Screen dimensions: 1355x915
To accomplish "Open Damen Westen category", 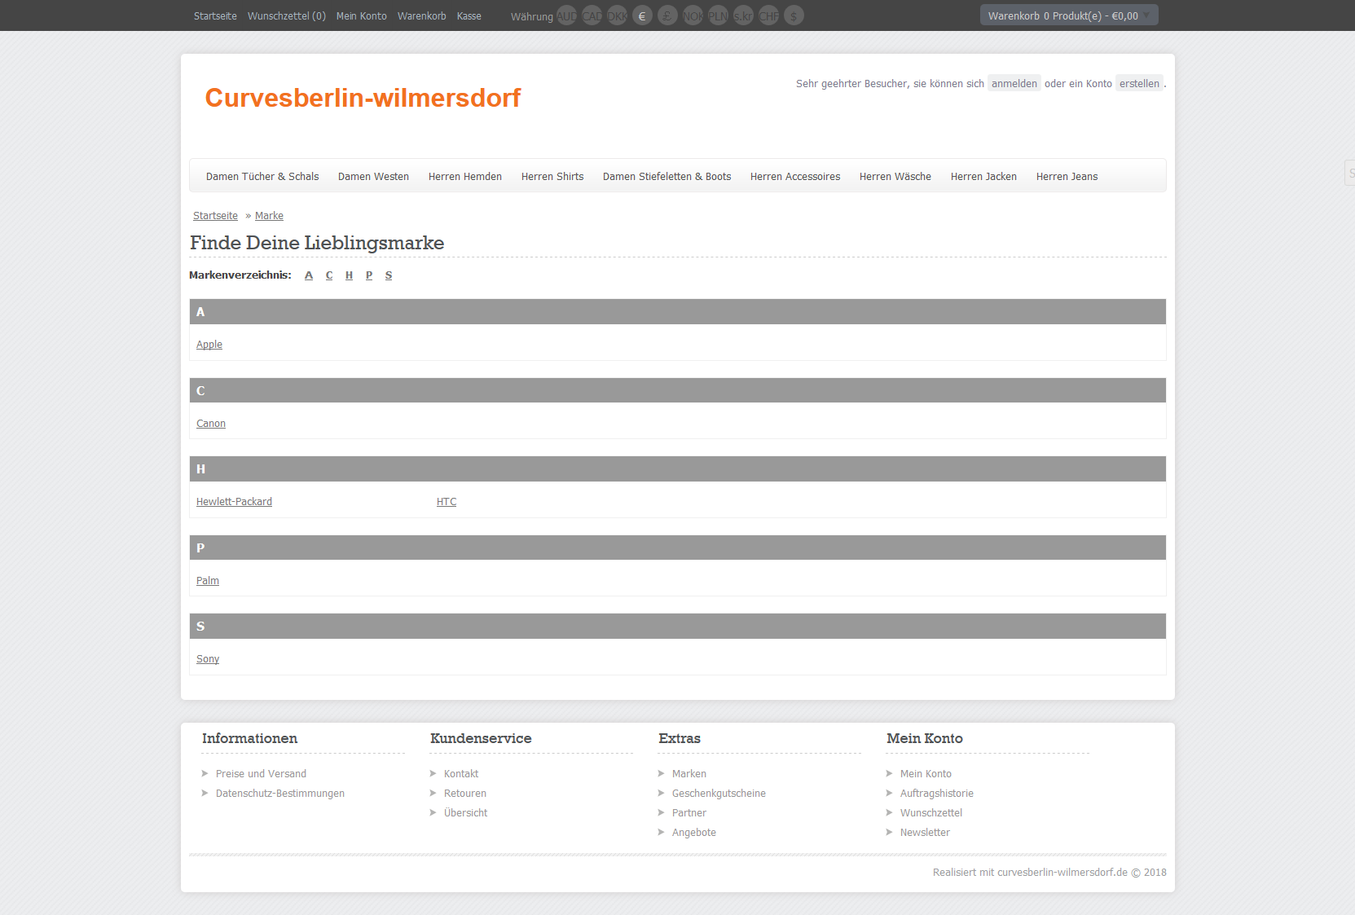I will click(x=373, y=176).
